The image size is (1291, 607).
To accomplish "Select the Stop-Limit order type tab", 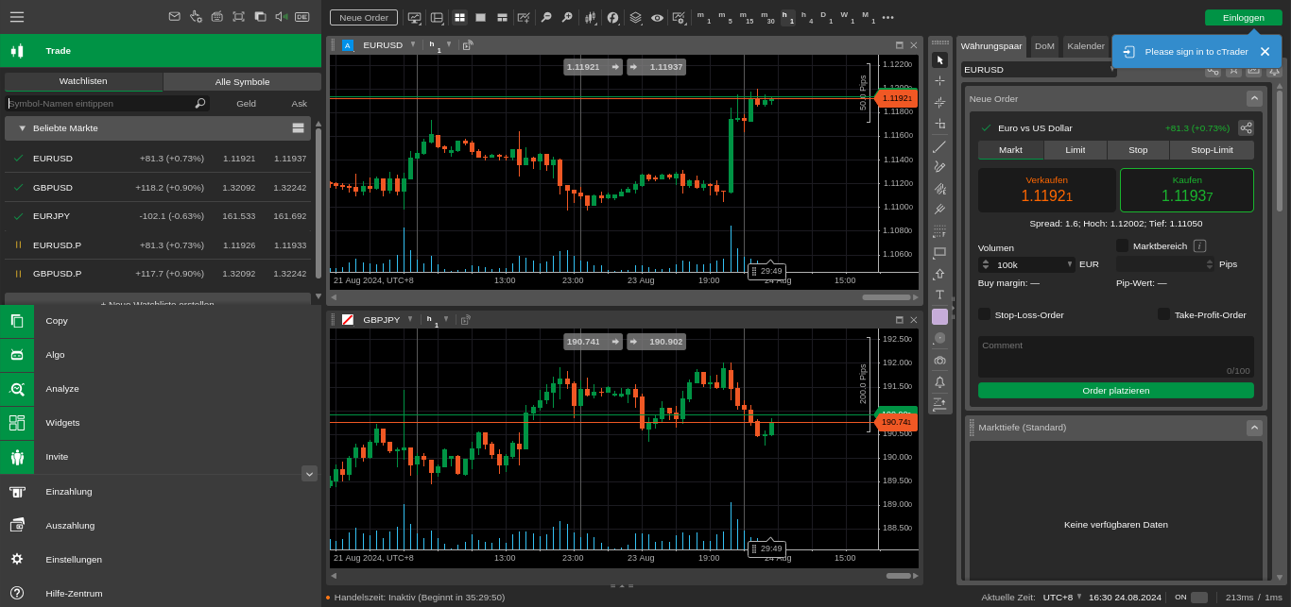I will (x=1212, y=149).
